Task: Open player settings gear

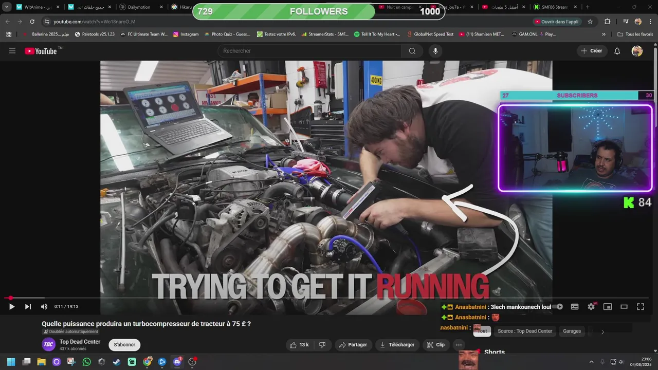Action: pyautogui.click(x=591, y=307)
